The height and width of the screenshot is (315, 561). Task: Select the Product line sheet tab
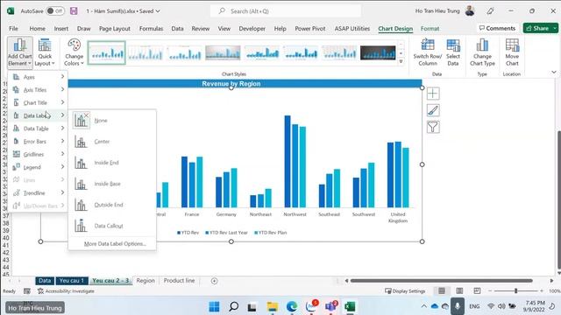pos(179,281)
